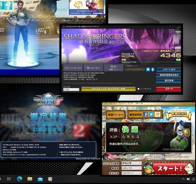Click the Wi-Fi icon in the system tray
This screenshot has height=184, width=196.
[x=193, y=179]
